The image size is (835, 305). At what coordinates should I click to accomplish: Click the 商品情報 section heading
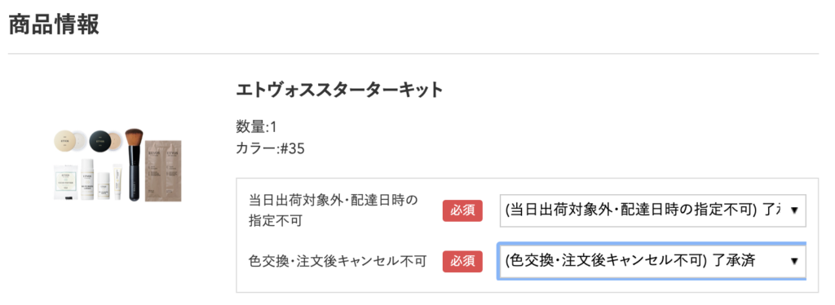(54, 24)
